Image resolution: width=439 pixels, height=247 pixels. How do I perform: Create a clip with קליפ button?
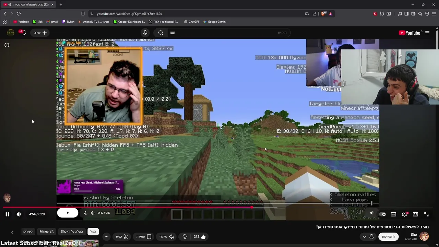(x=122, y=237)
